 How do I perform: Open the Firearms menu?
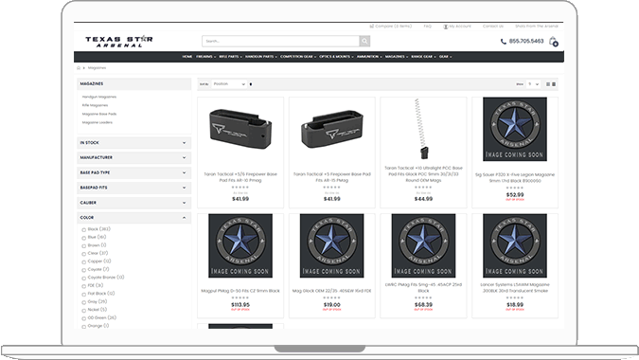click(205, 57)
